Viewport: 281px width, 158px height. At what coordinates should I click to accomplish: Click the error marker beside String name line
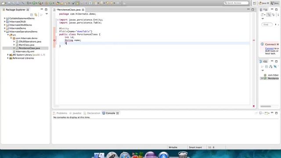(x=54, y=40)
